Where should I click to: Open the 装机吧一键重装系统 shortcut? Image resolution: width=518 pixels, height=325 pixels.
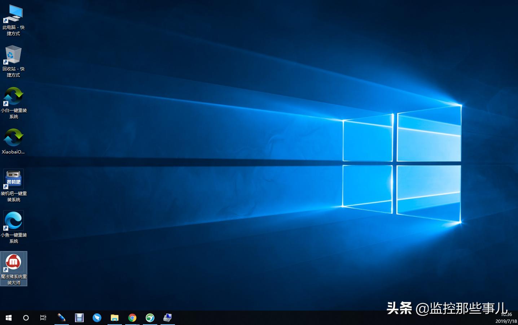coord(14,179)
